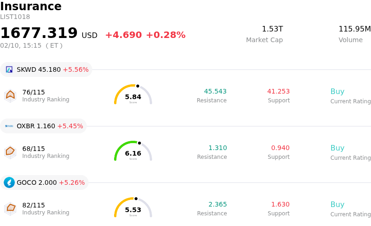Click SKWD industry ranking radar icon
Image resolution: width=371 pixels, height=226 pixels.
click(x=10, y=95)
